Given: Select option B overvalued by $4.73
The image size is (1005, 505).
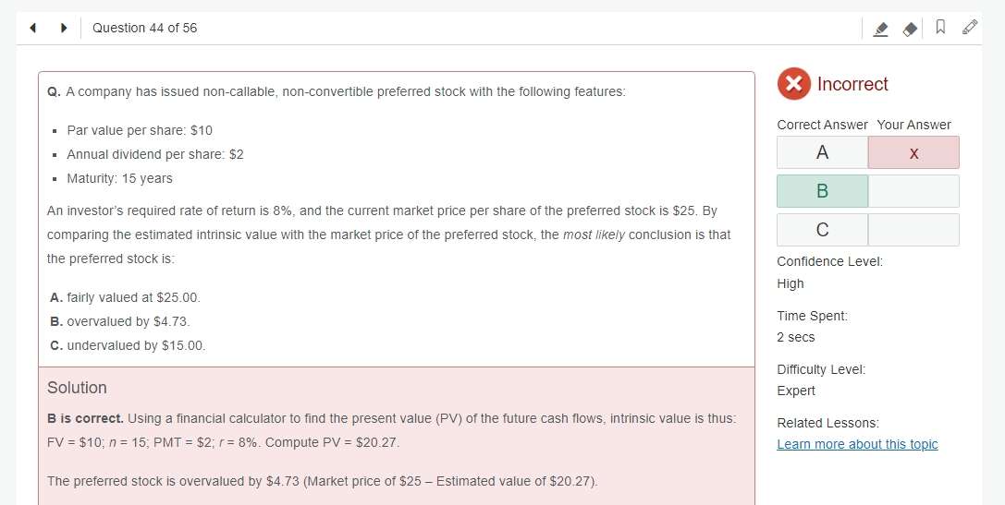Looking at the screenshot, I should pyautogui.click(x=120, y=321).
